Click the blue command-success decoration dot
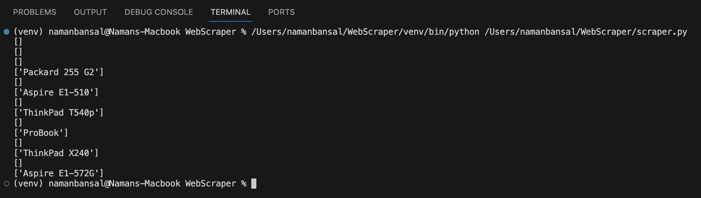Viewport: 701px width, 198px height. tap(7, 32)
